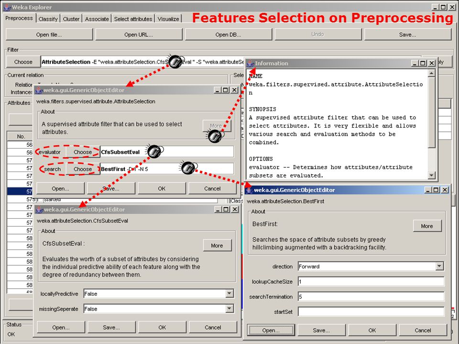This screenshot has width=459, height=344.
Task: Click Cancel in the AttributeSelection editor
Action: [212, 189]
